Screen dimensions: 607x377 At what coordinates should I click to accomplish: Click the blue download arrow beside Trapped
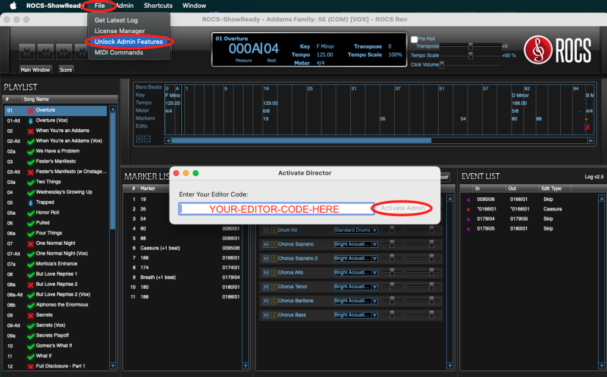tap(31, 203)
